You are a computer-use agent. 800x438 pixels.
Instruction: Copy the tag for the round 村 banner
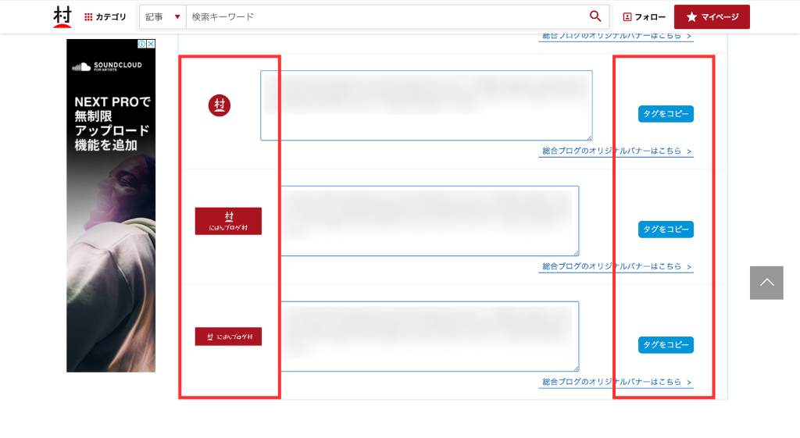666,114
